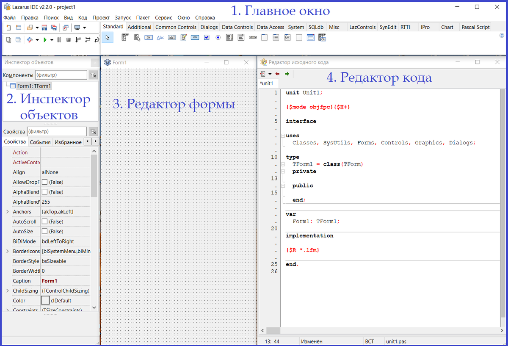Switch to Common Controls palette tab

(176, 27)
